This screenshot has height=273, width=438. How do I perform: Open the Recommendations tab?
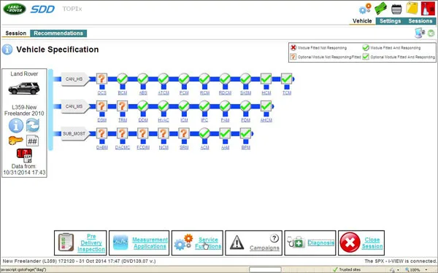point(58,33)
